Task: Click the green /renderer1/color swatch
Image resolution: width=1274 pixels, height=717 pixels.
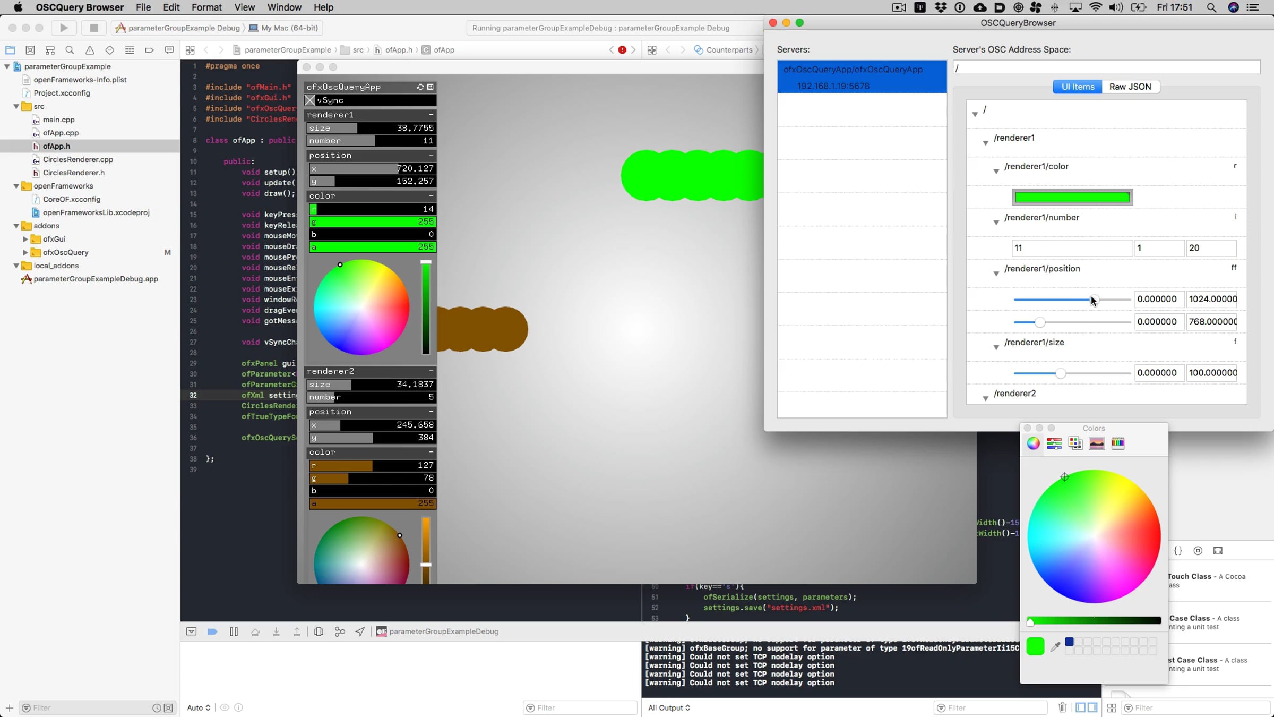Action: pyautogui.click(x=1072, y=198)
